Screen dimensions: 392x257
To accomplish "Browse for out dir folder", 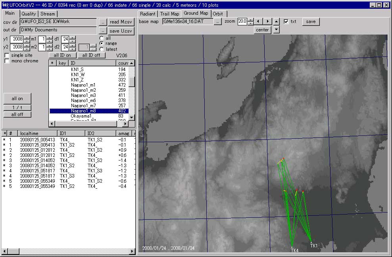I will [x=102, y=30].
